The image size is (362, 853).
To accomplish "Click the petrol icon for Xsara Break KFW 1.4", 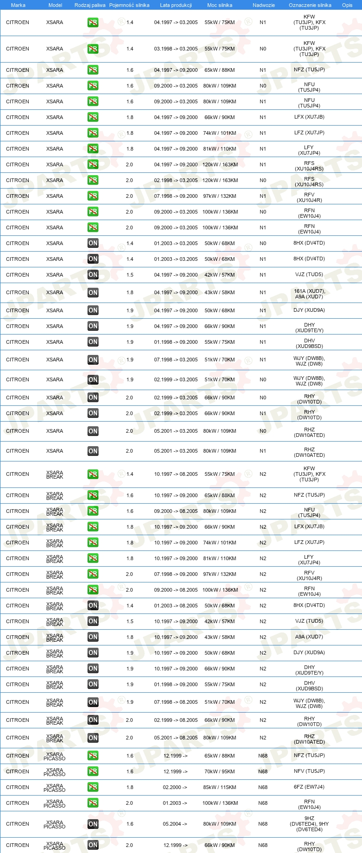I will [x=93, y=474].
